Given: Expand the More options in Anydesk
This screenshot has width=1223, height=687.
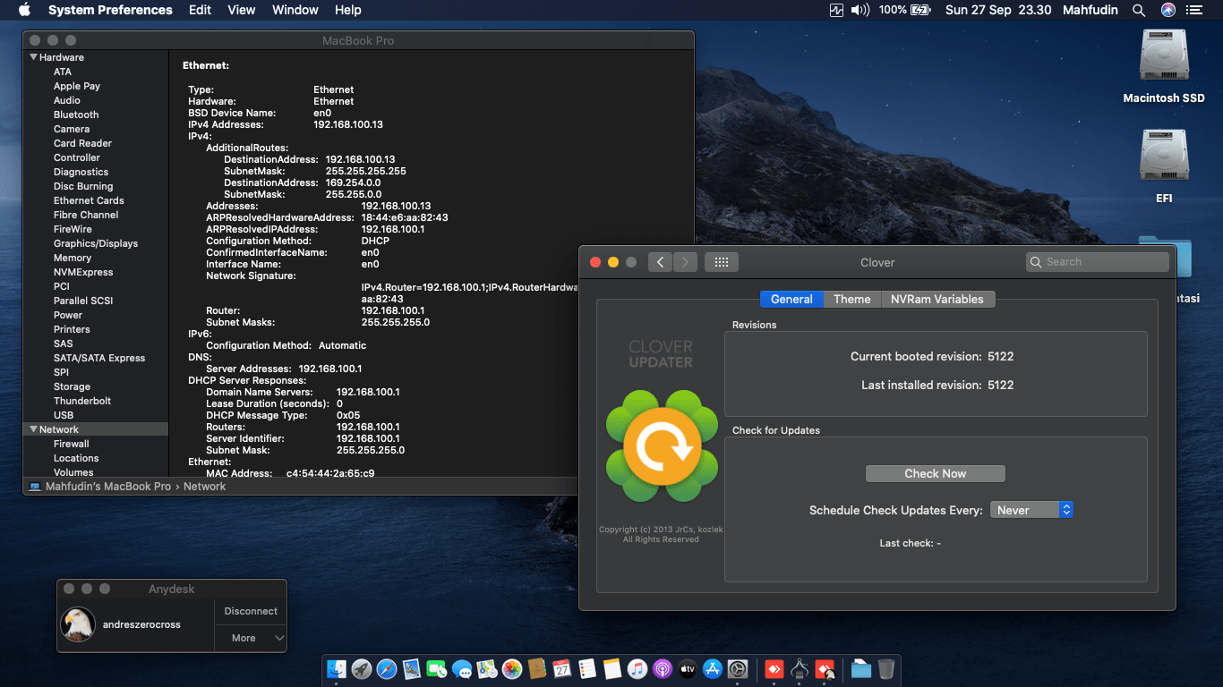Looking at the screenshot, I should pos(251,638).
